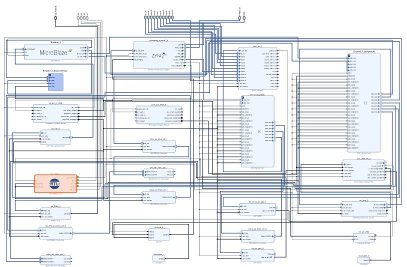Screen dimensions: 407x267
Task: Select the axi_intc_0 interrupt controller block
Action: [55, 137]
